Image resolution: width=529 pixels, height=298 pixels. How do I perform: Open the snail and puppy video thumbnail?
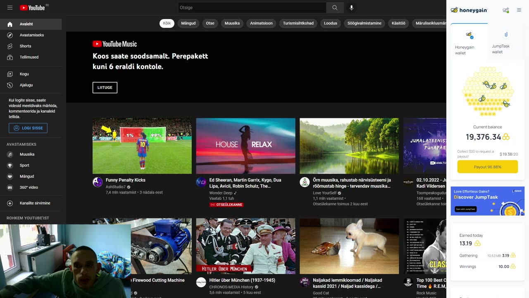coord(349,246)
